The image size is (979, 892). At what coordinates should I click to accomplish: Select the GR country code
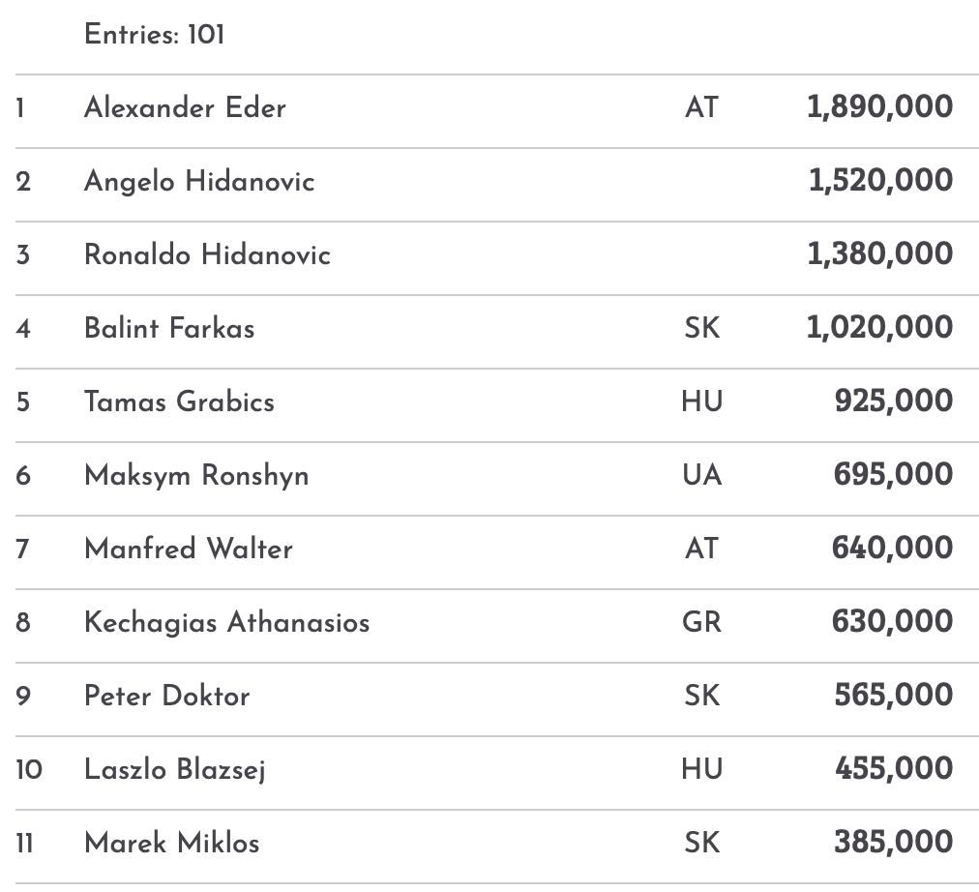point(701,622)
